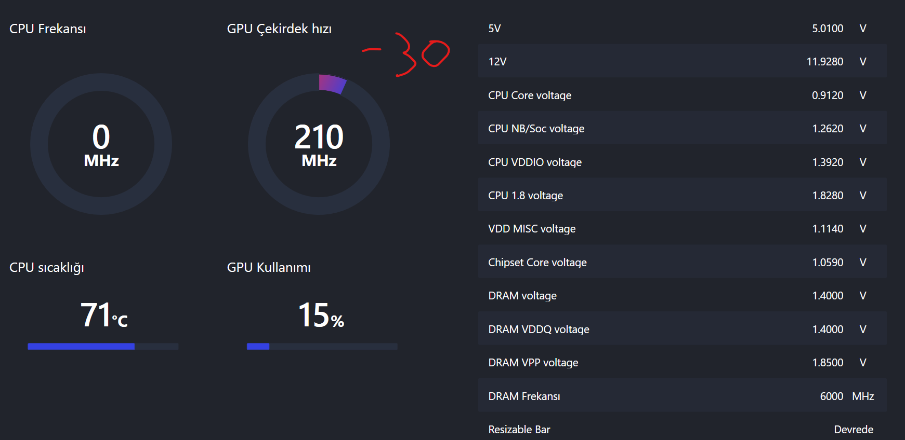Click the CPU Frekansı circular gauge
The image size is (905, 440).
(x=101, y=144)
